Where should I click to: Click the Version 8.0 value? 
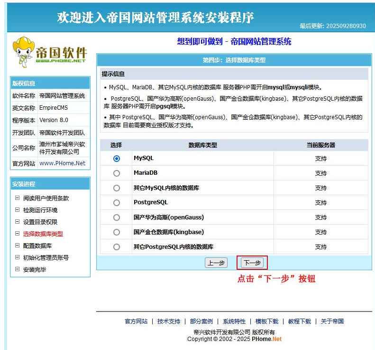[x=54, y=120]
